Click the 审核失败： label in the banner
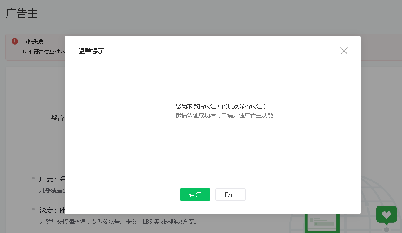402x233 pixels. (x=35, y=41)
